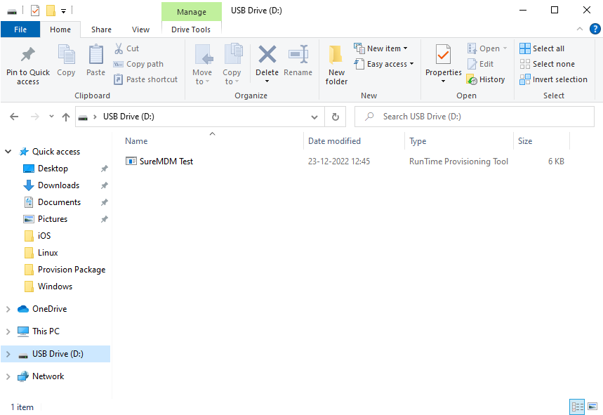Open the Drive Tools tab
603x415 pixels.
coord(191,29)
